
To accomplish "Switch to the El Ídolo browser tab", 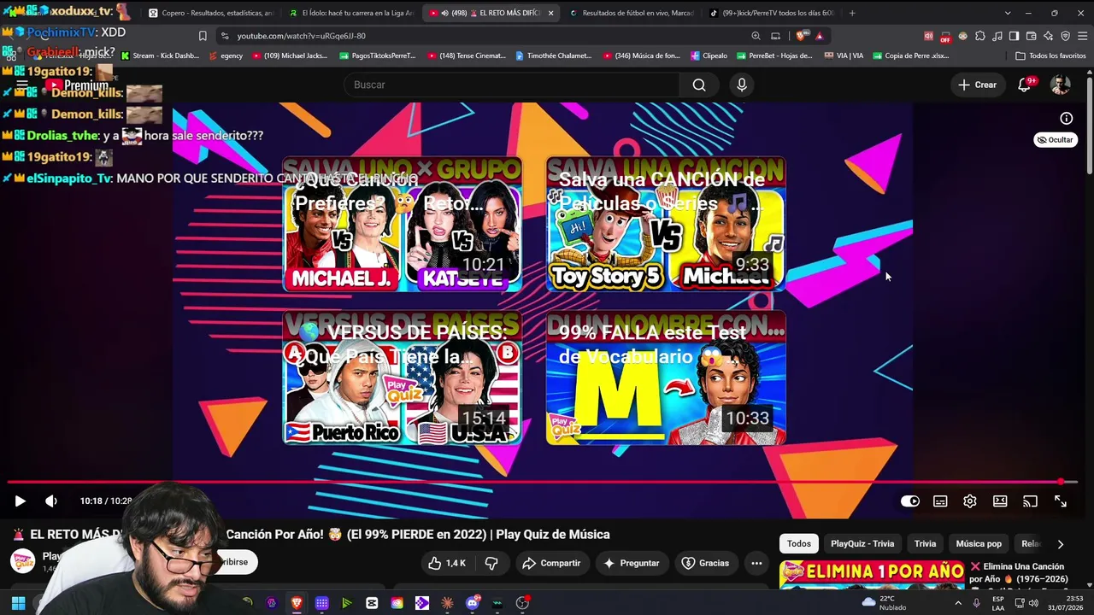I will coord(350,13).
